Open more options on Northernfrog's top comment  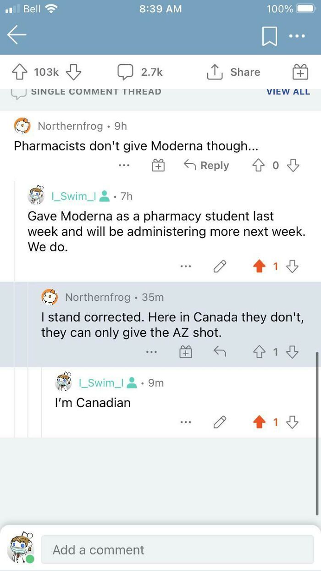click(x=124, y=166)
